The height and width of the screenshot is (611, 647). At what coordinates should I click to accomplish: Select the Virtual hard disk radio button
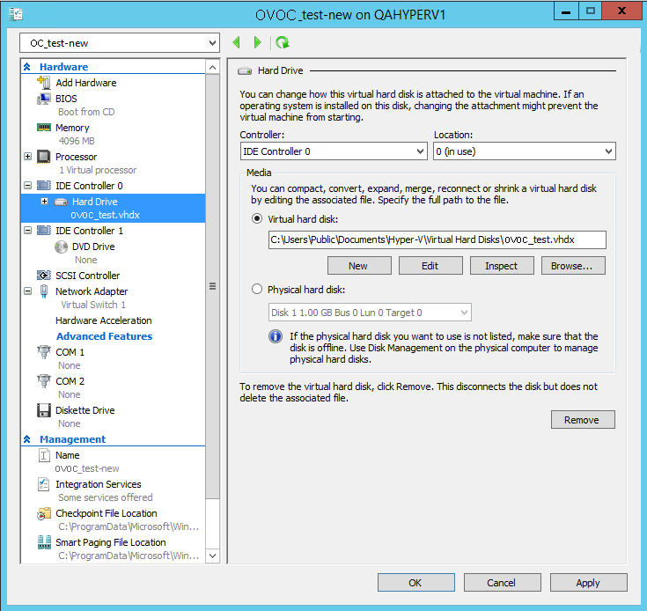pyautogui.click(x=257, y=219)
